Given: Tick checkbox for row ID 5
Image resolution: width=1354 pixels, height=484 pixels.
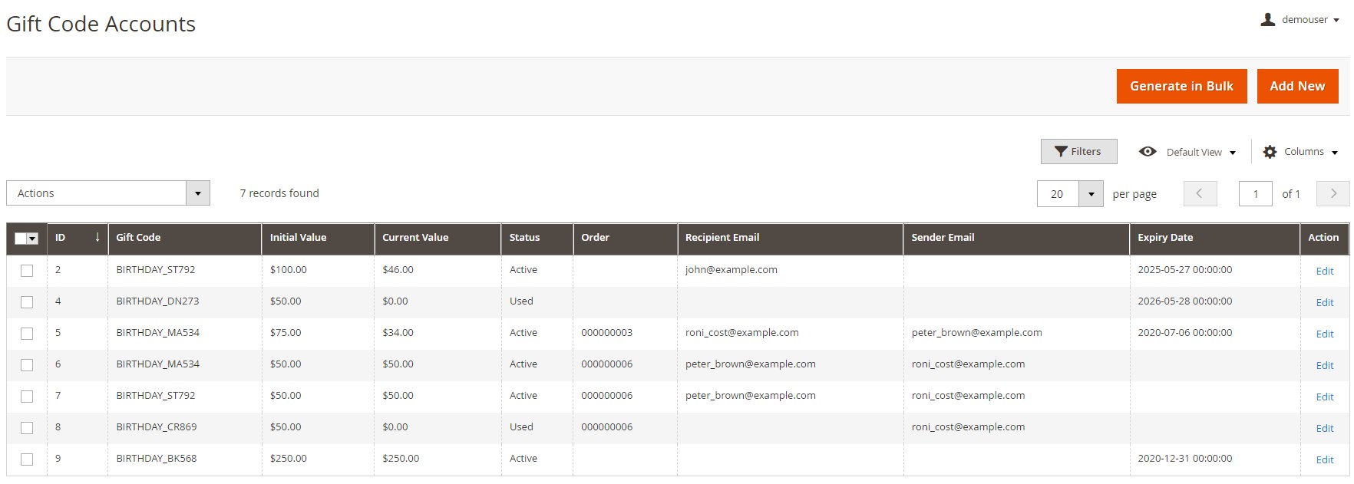Looking at the screenshot, I should tap(27, 334).
